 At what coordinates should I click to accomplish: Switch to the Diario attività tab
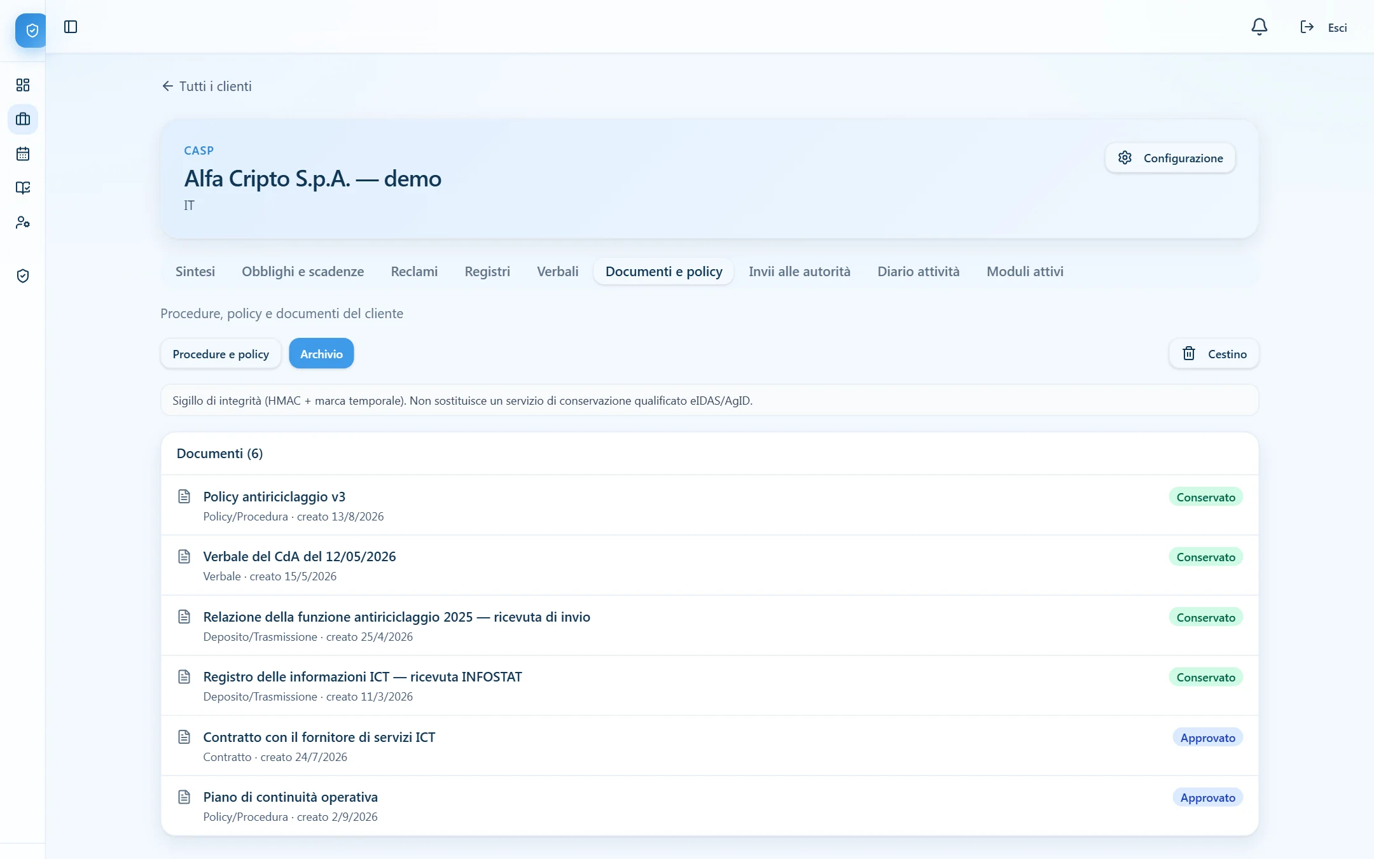click(918, 271)
